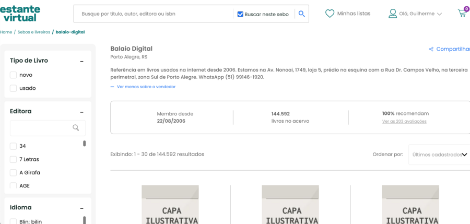Open the Ordenar por dropdown
The image size is (470, 224).
click(439, 155)
